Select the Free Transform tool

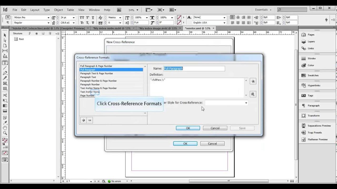(5, 101)
